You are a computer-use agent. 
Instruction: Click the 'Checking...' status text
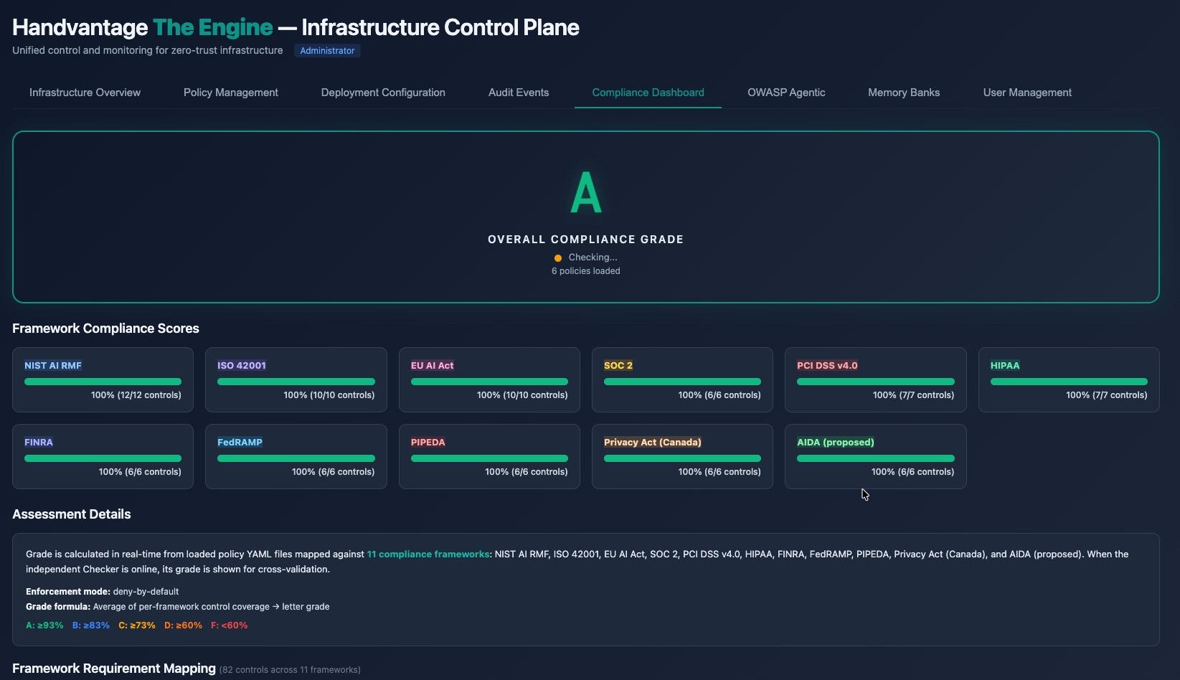[593, 258]
